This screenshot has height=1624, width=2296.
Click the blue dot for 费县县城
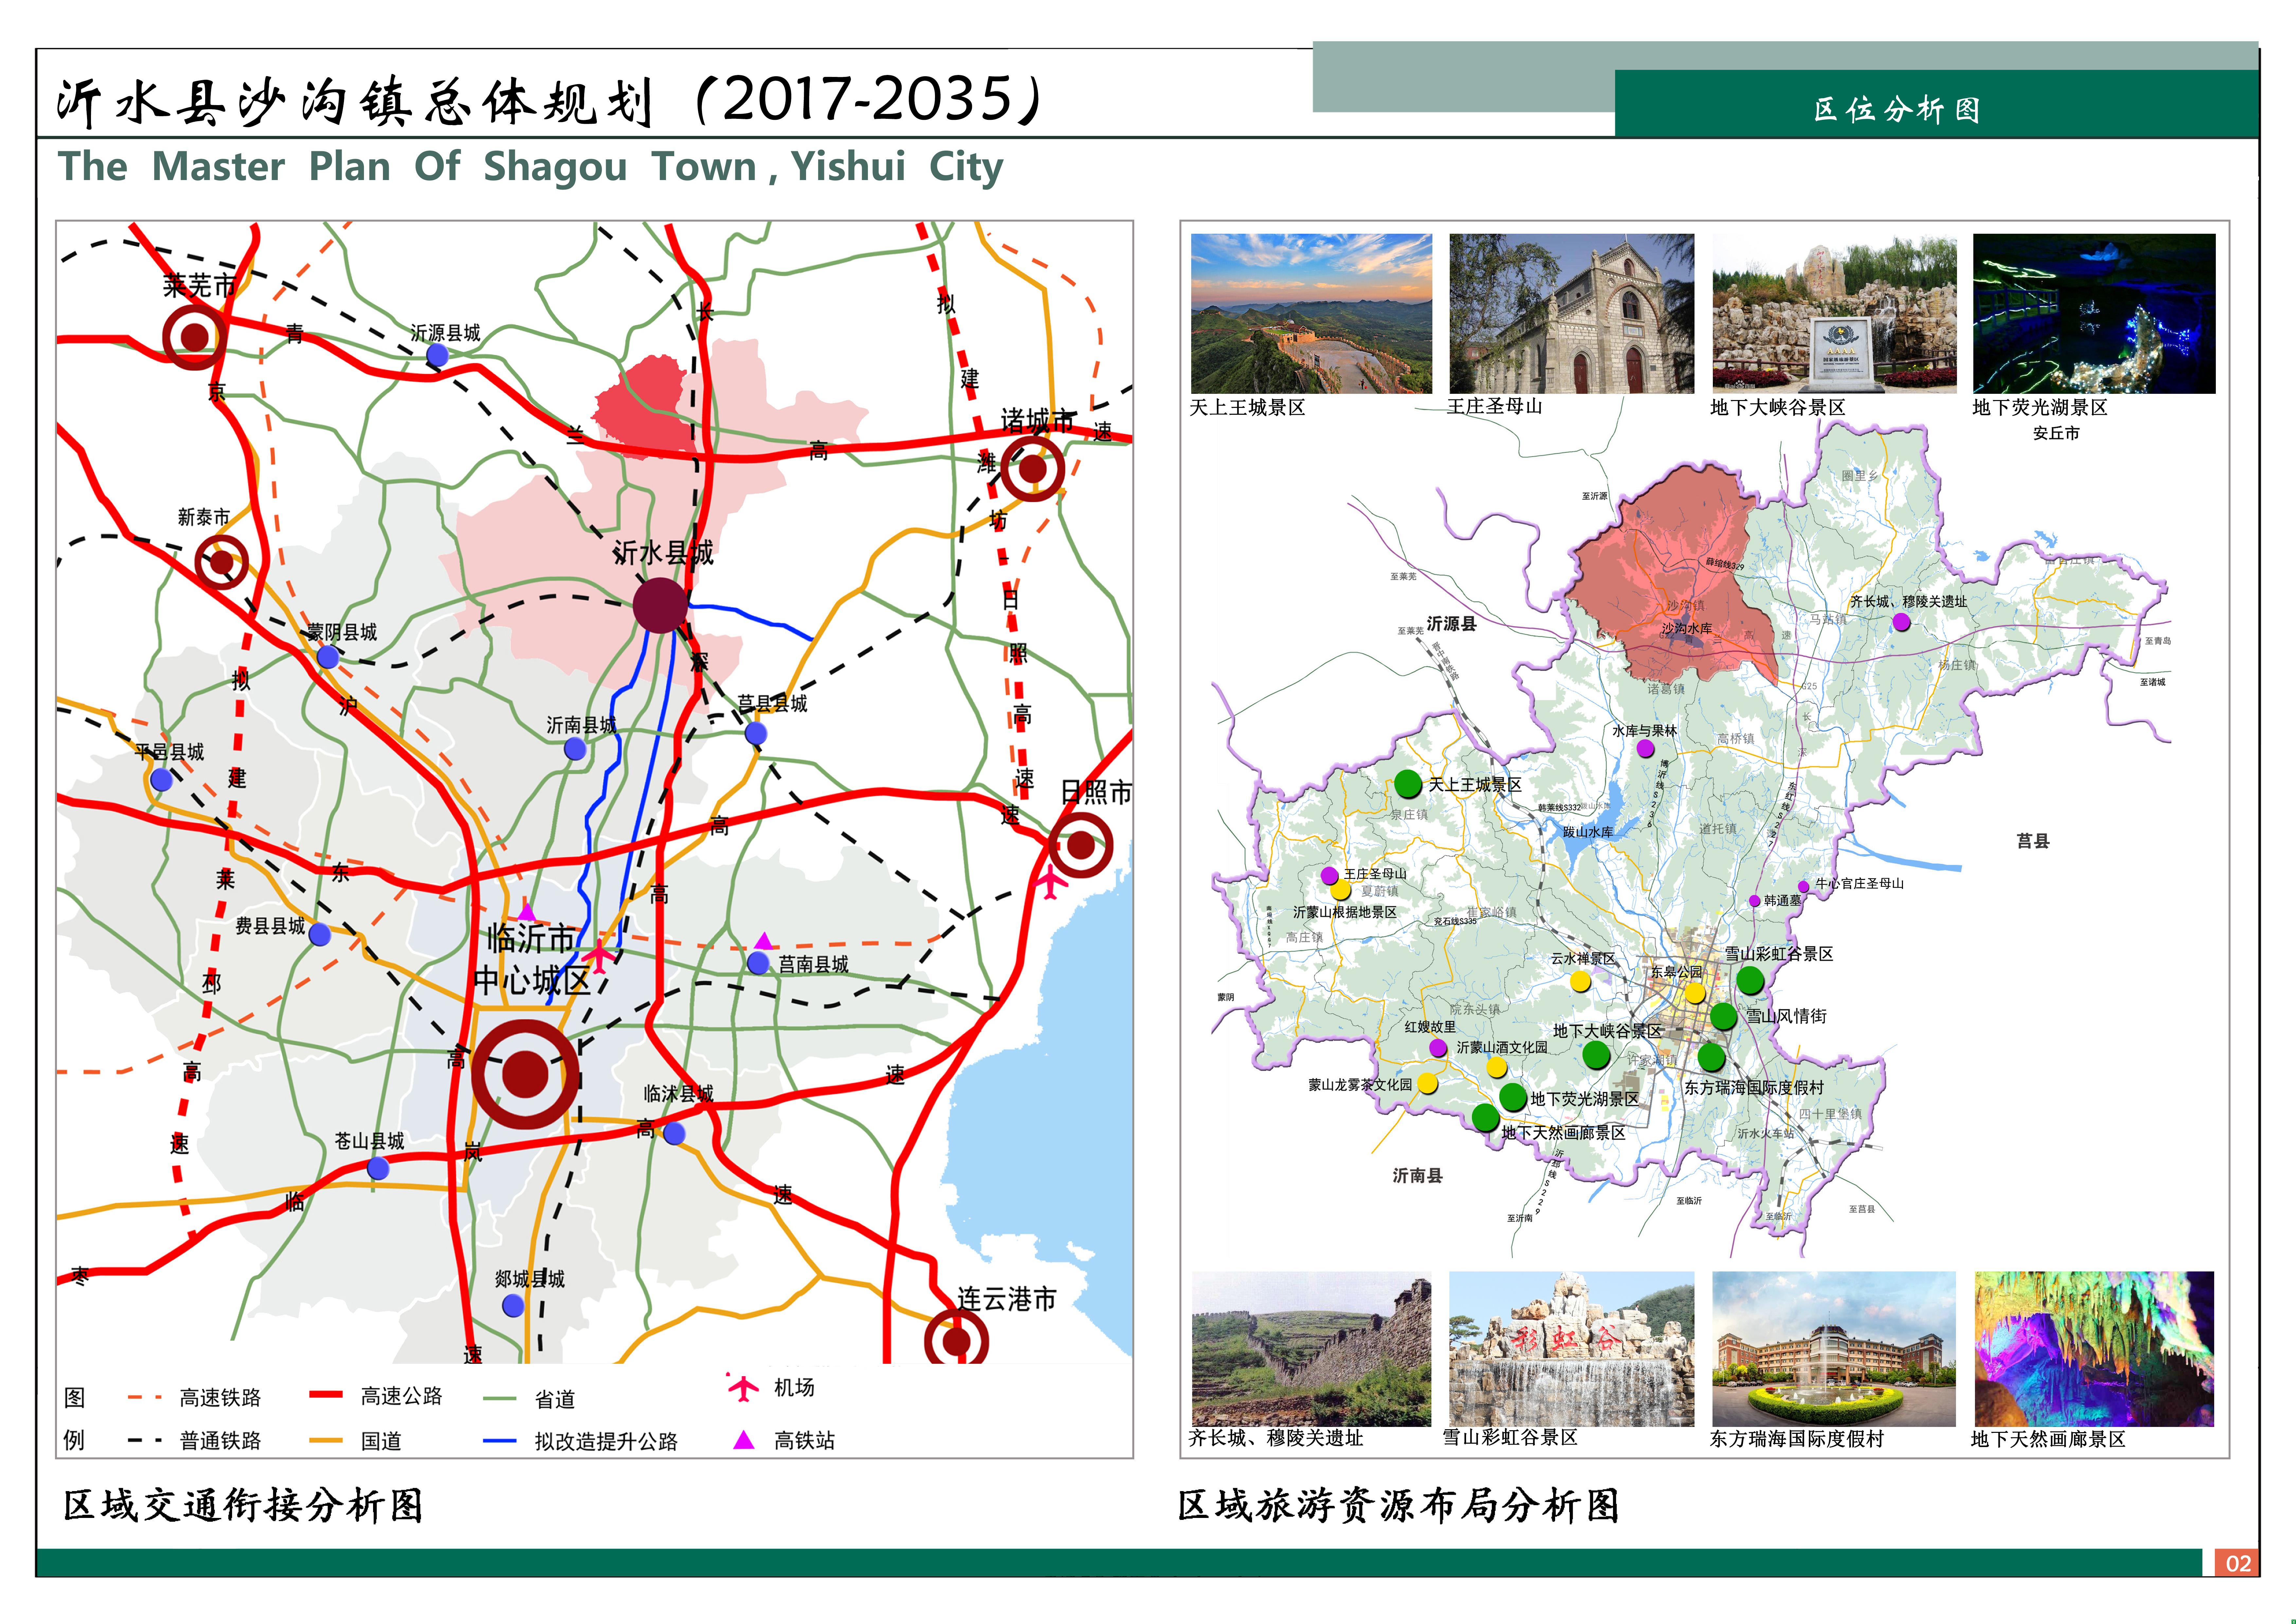pyautogui.click(x=320, y=935)
